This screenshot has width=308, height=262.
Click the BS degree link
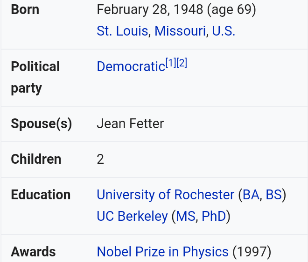[x=273, y=195]
